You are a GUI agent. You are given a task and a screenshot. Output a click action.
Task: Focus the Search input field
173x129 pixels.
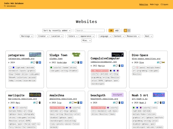[x=90, y=31]
